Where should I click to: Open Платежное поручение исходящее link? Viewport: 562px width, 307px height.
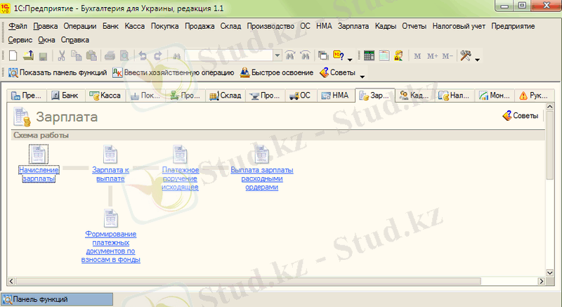click(x=181, y=178)
